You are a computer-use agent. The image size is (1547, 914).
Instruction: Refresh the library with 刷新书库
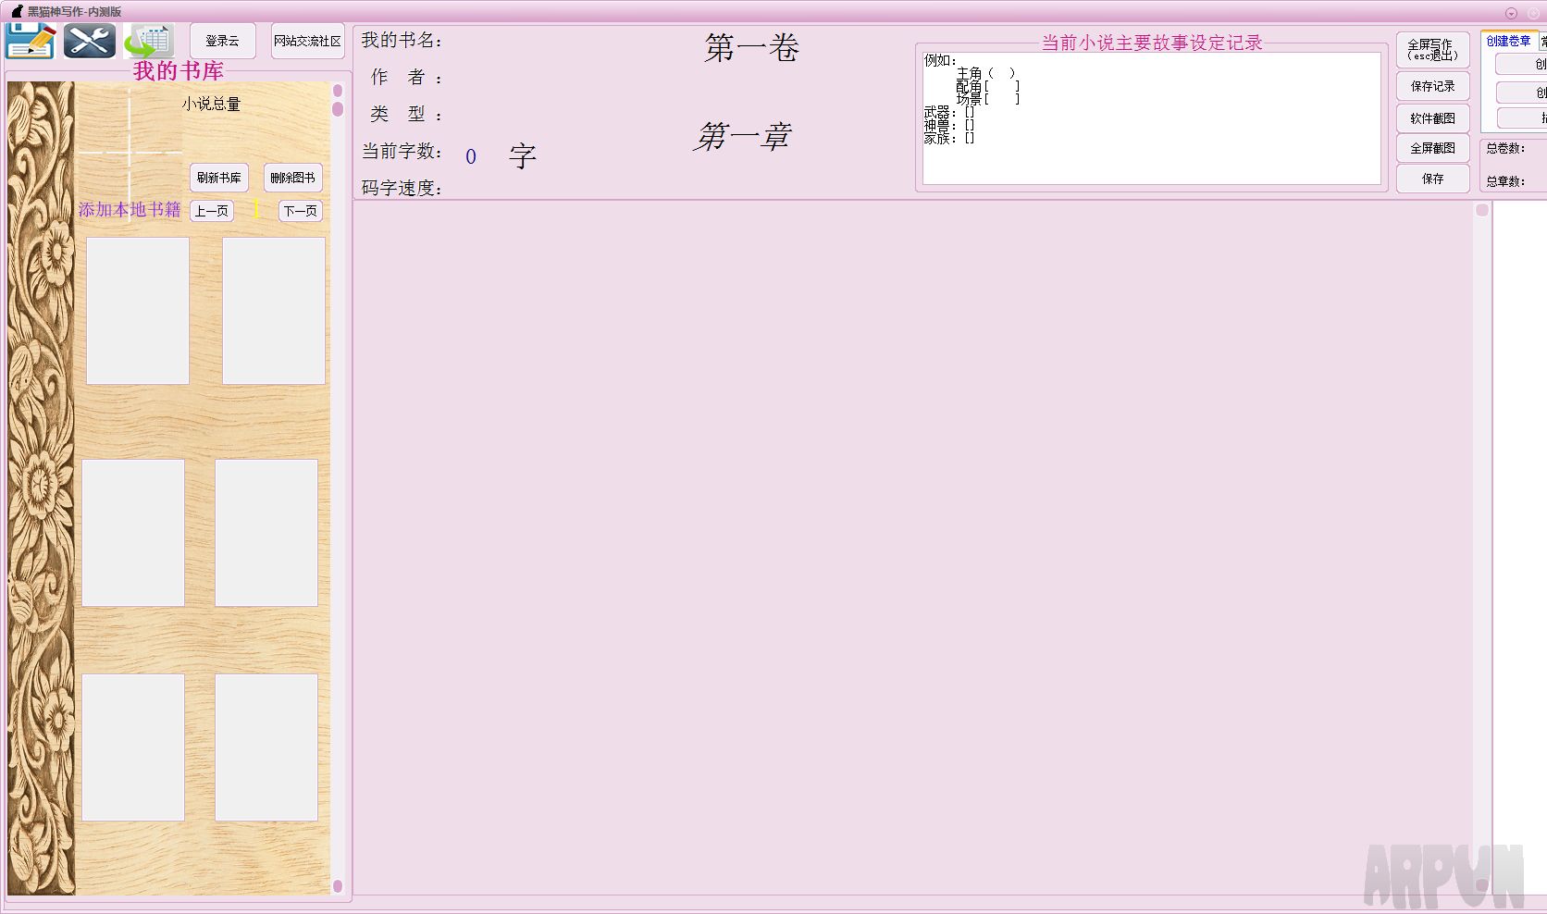[219, 178]
